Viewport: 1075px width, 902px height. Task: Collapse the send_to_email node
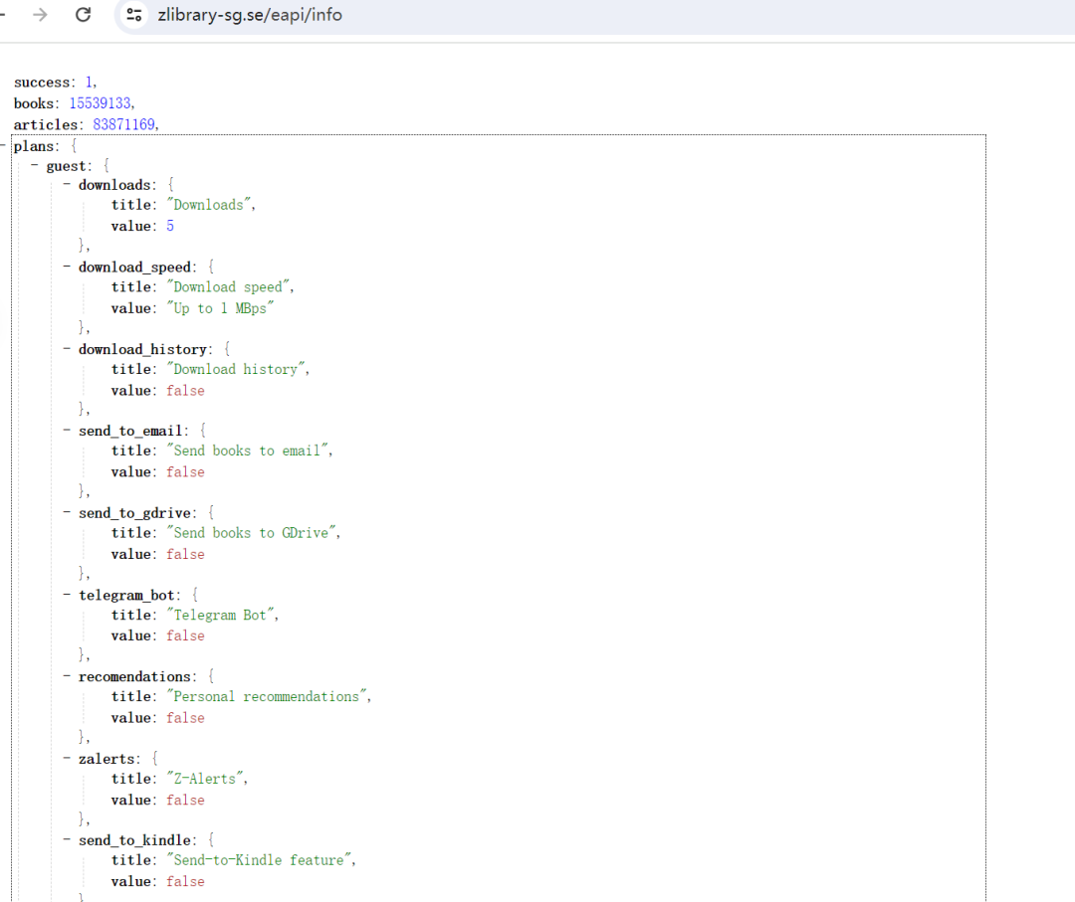(67, 430)
